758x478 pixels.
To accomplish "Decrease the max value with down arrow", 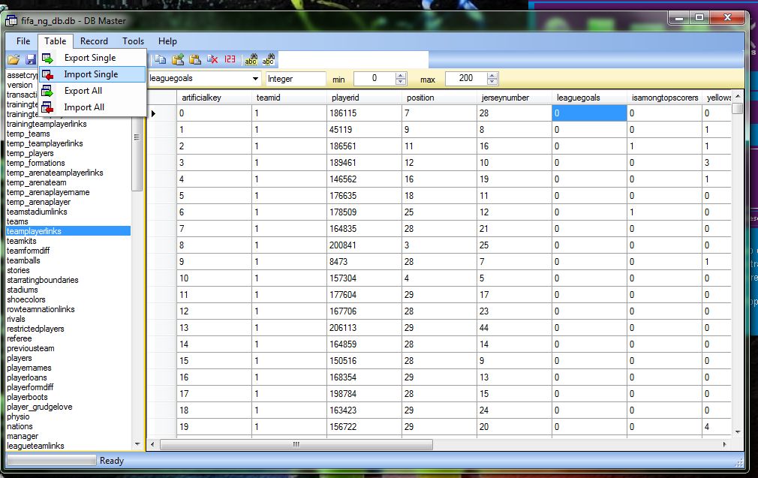I will [492, 82].
